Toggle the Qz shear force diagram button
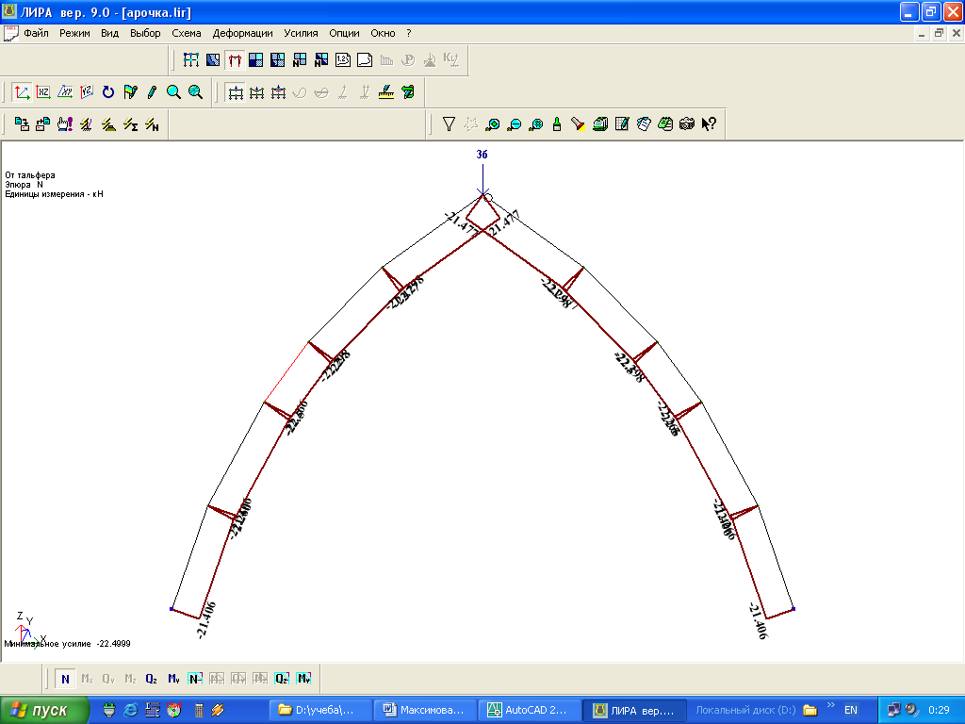 [x=152, y=679]
